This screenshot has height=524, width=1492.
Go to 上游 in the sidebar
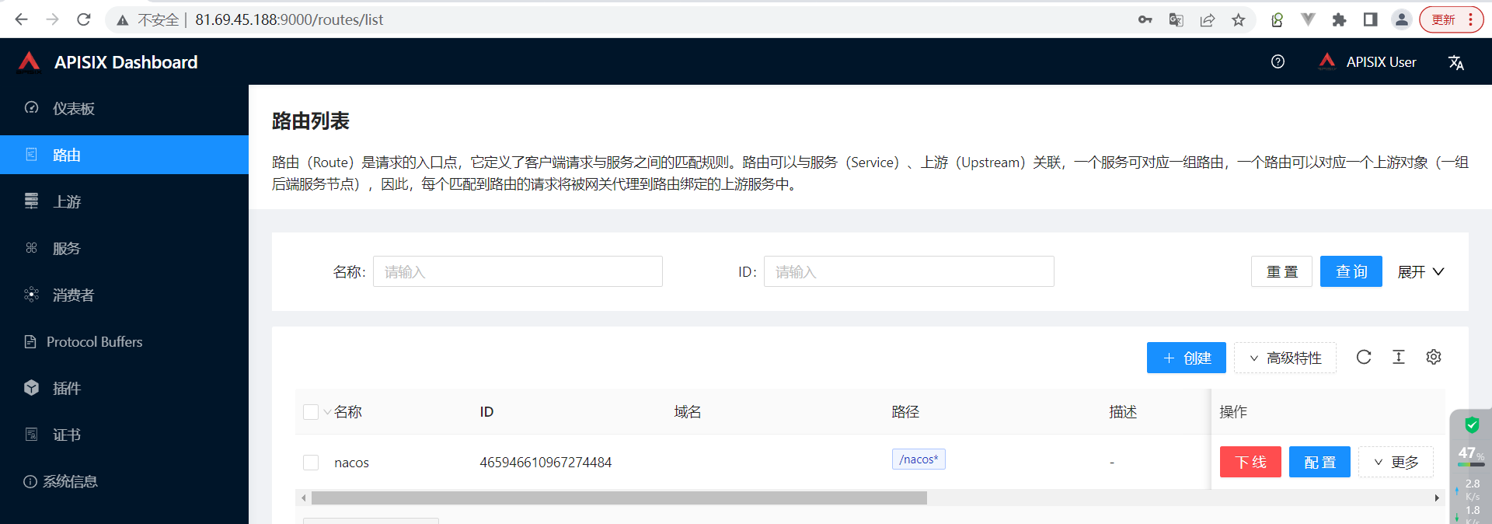coord(67,202)
